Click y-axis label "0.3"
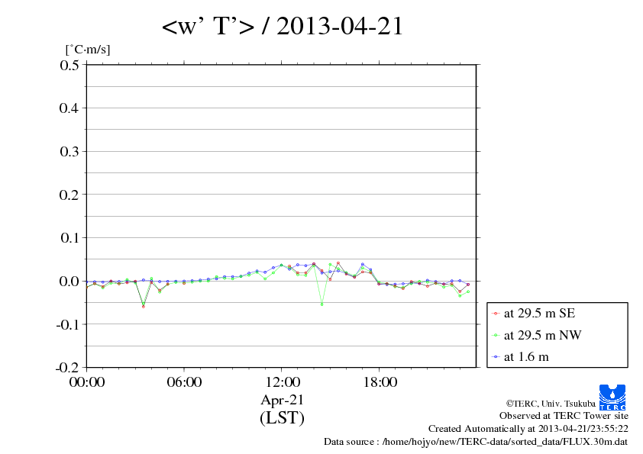This screenshot has width=643, height=454. (x=69, y=152)
